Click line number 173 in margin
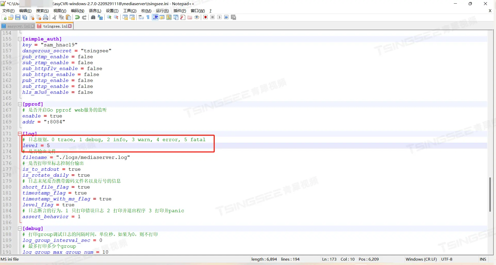This screenshot has width=496, height=265. (x=7, y=146)
